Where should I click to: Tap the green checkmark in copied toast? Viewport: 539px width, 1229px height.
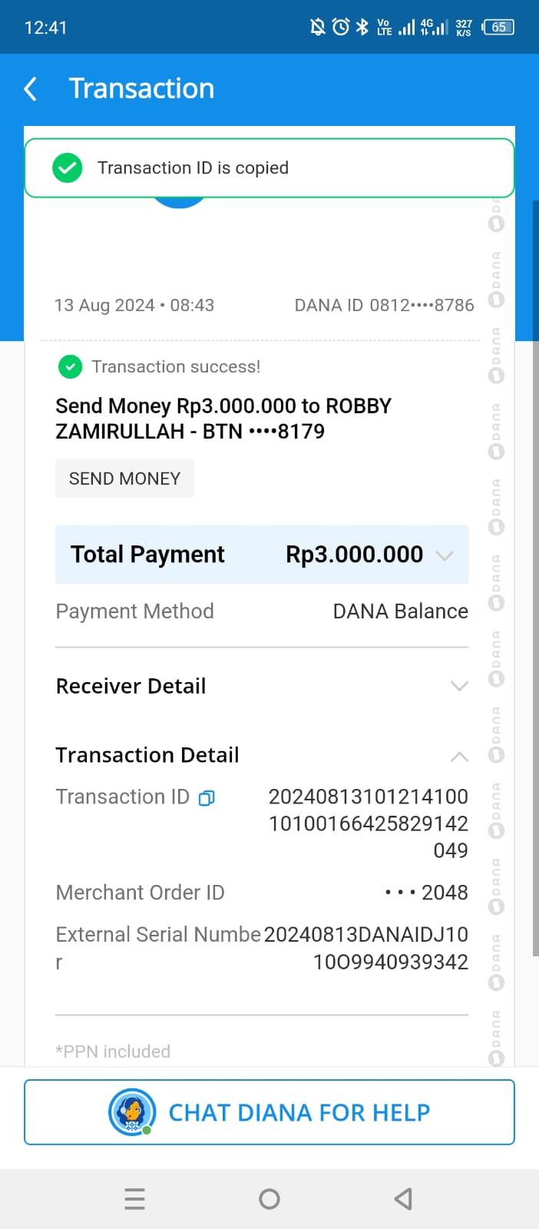tap(68, 168)
